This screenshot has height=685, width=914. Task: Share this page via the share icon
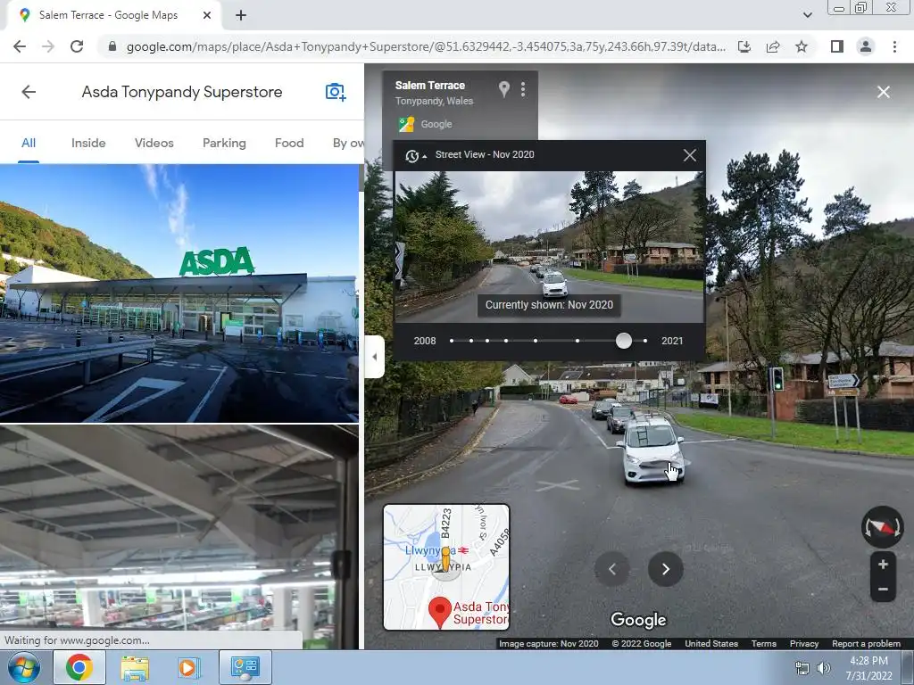pos(773,46)
